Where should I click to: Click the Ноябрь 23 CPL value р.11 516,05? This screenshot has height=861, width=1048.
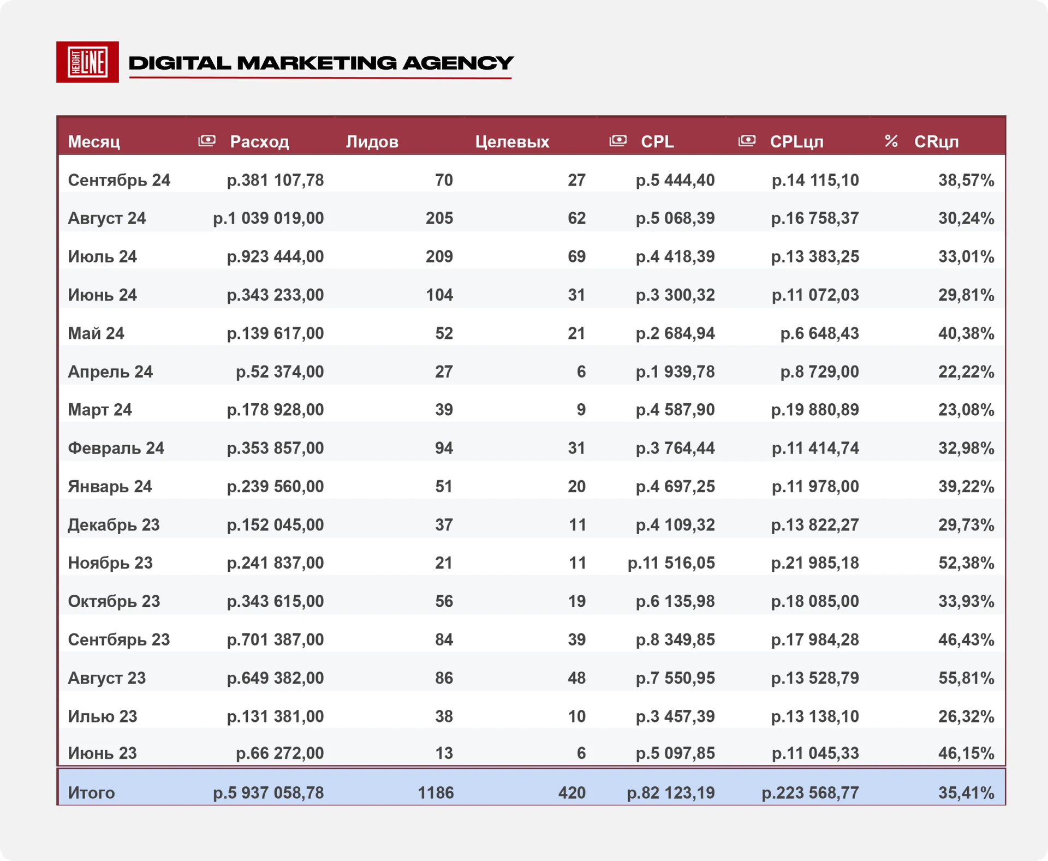pos(671,563)
